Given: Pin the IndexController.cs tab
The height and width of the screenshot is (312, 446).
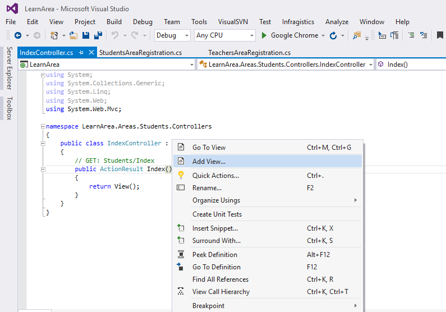Looking at the screenshot, I should point(81,53).
